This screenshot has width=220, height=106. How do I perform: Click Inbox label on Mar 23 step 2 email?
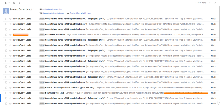pyautogui.click(x=42, y=19)
